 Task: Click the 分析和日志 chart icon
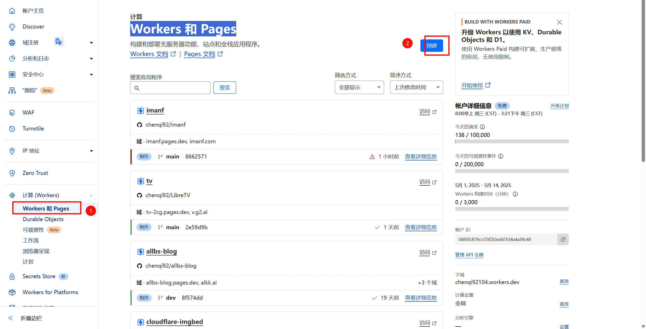click(12, 58)
